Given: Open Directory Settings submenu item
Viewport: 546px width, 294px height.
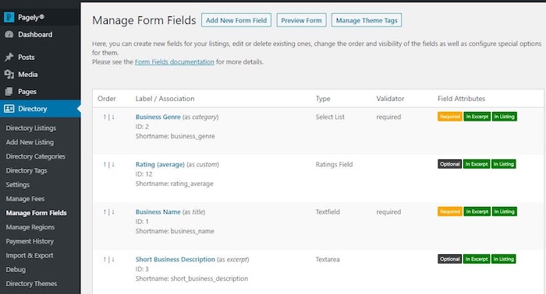Looking at the screenshot, I should 18,184.
